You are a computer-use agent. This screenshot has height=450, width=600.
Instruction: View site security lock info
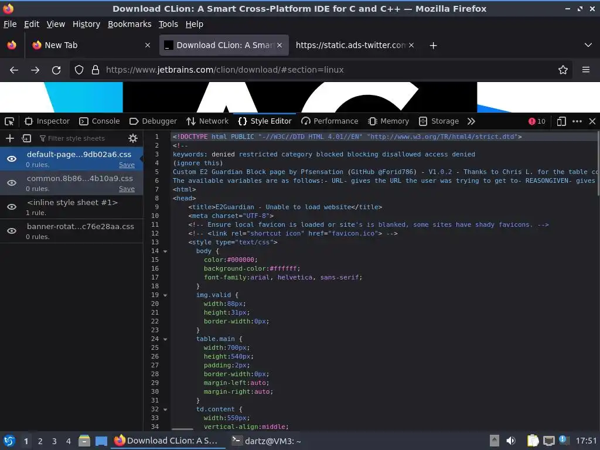(x=96, y=70)
